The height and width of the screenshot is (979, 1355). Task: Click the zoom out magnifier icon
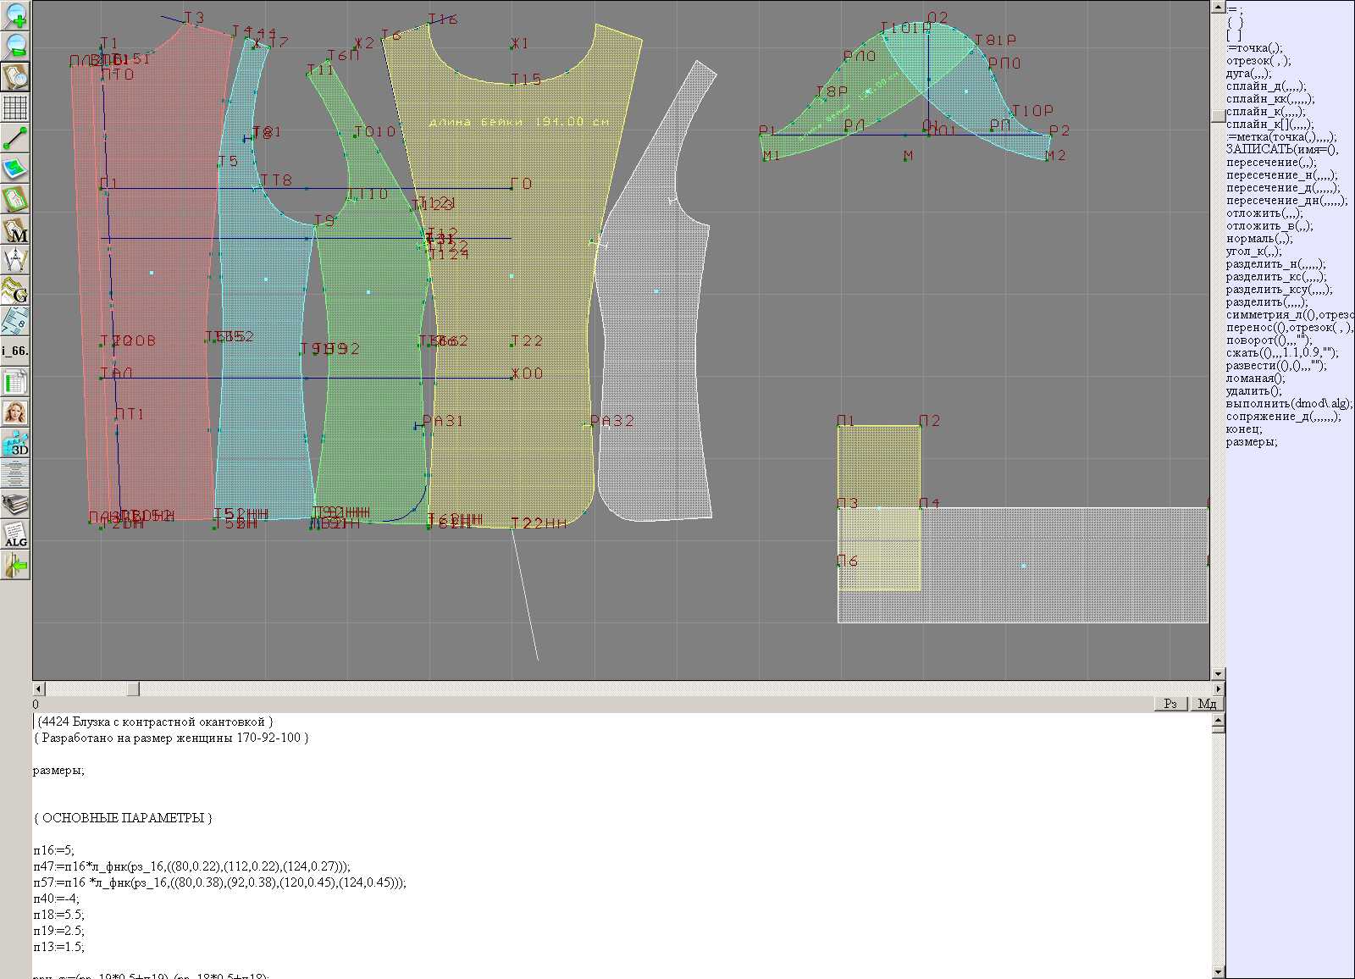15,45
